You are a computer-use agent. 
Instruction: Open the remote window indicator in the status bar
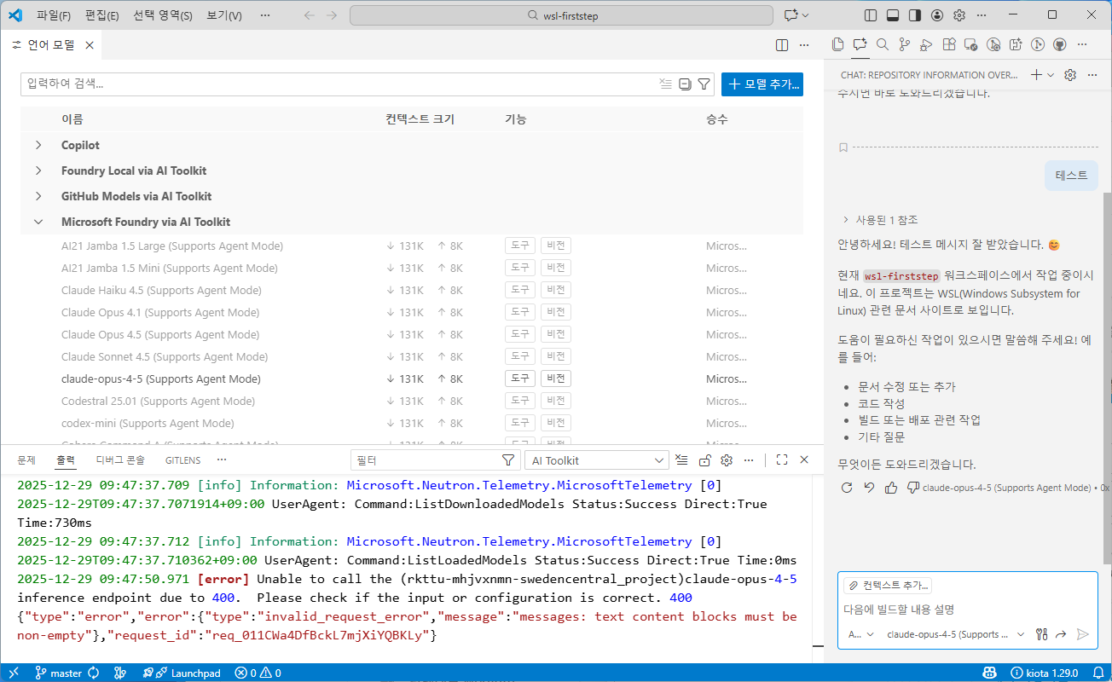tap(14, 673)
